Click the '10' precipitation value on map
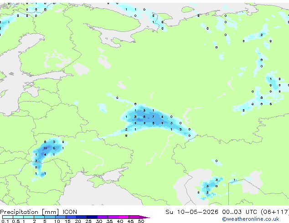289x223 pixels. pos(45,148)
